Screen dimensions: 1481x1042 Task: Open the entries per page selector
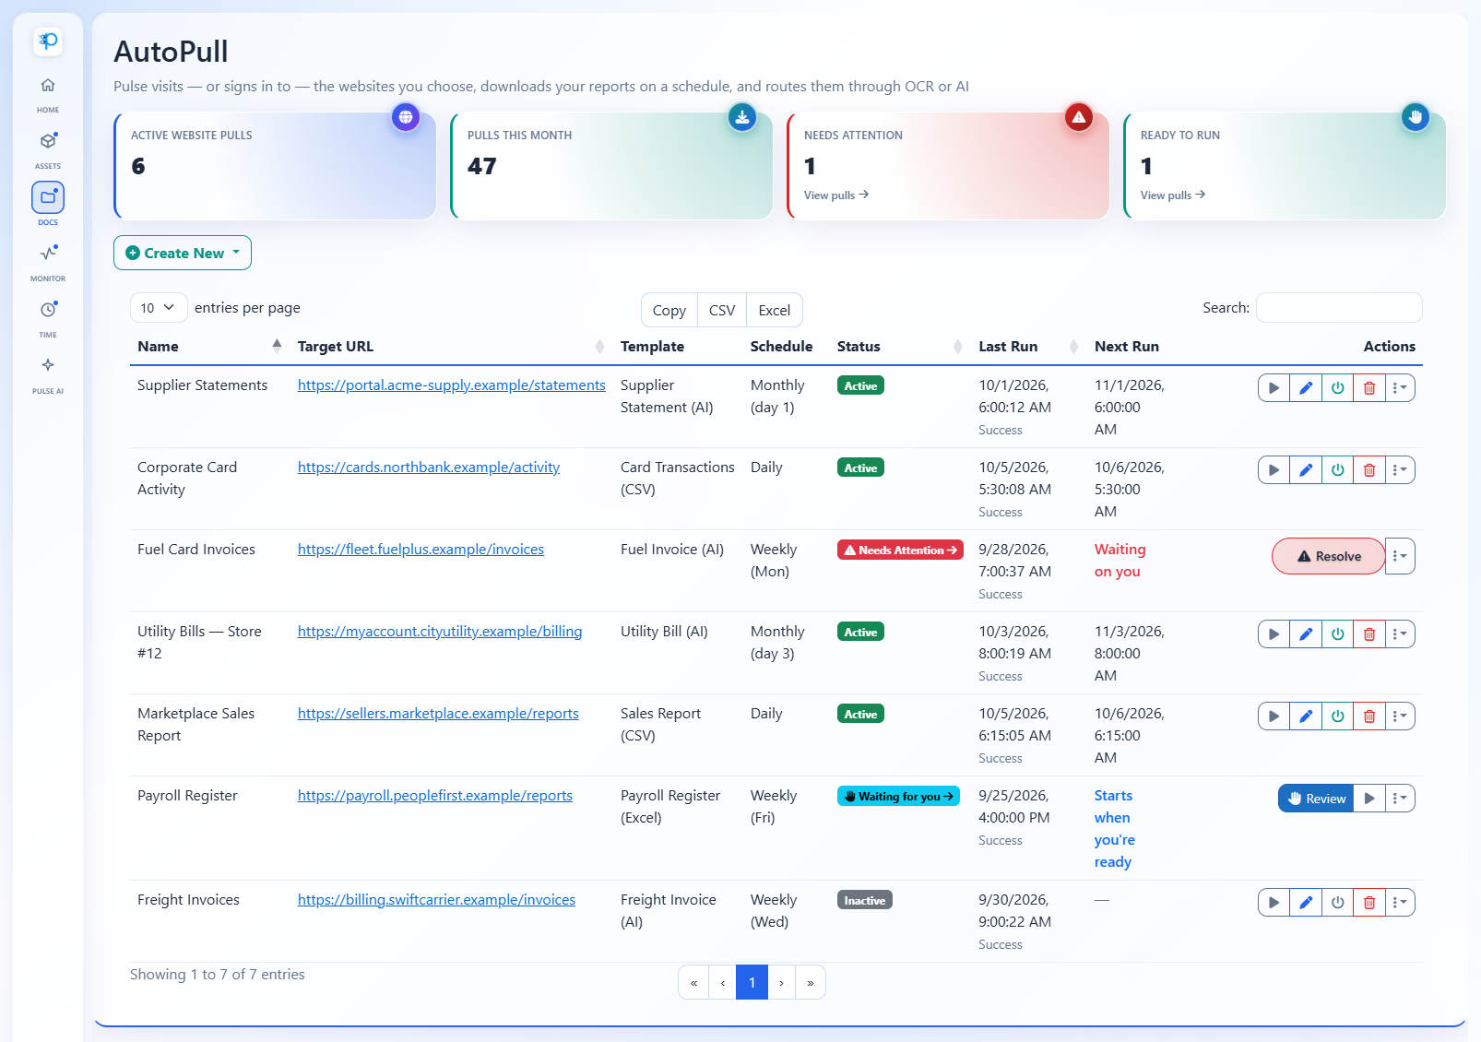click(159, 308)
